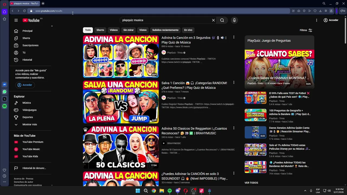The height and width of the screenshot is (195, 347).
Task: Select the Sin mirar filter chip
Action: point(128,30)
